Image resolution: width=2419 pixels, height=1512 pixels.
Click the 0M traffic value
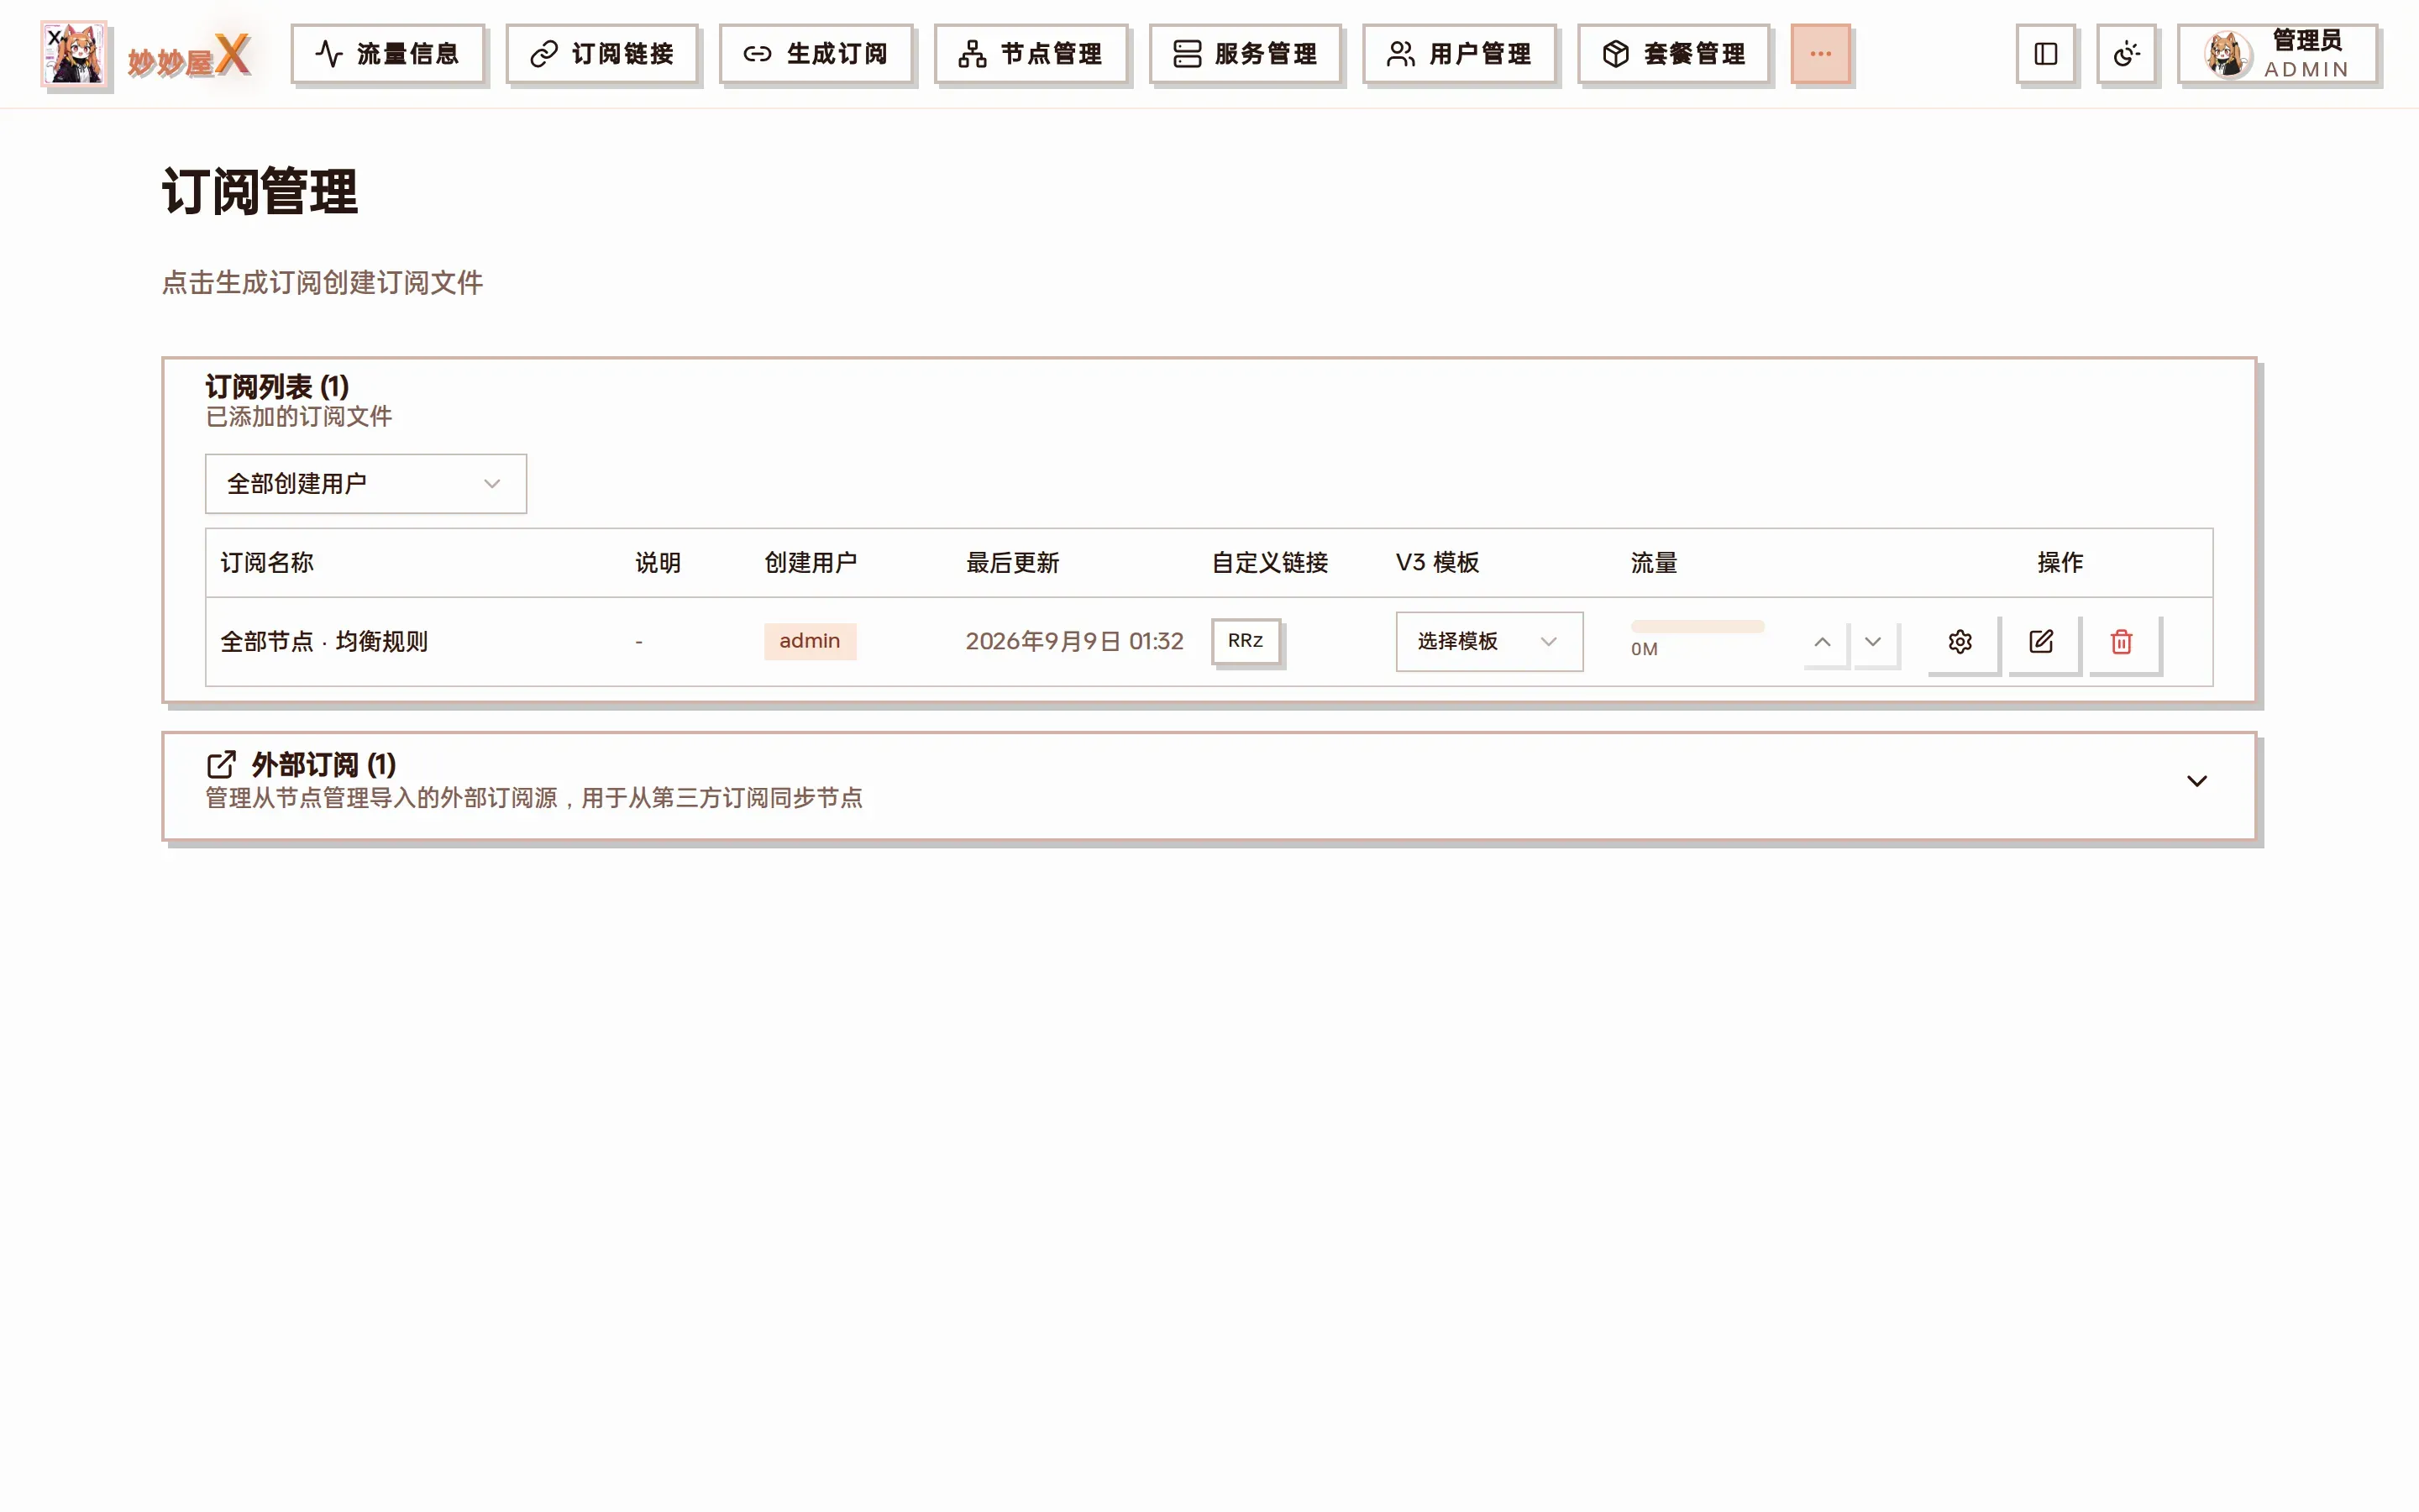pyautogui.click(x=1645, y=649)
